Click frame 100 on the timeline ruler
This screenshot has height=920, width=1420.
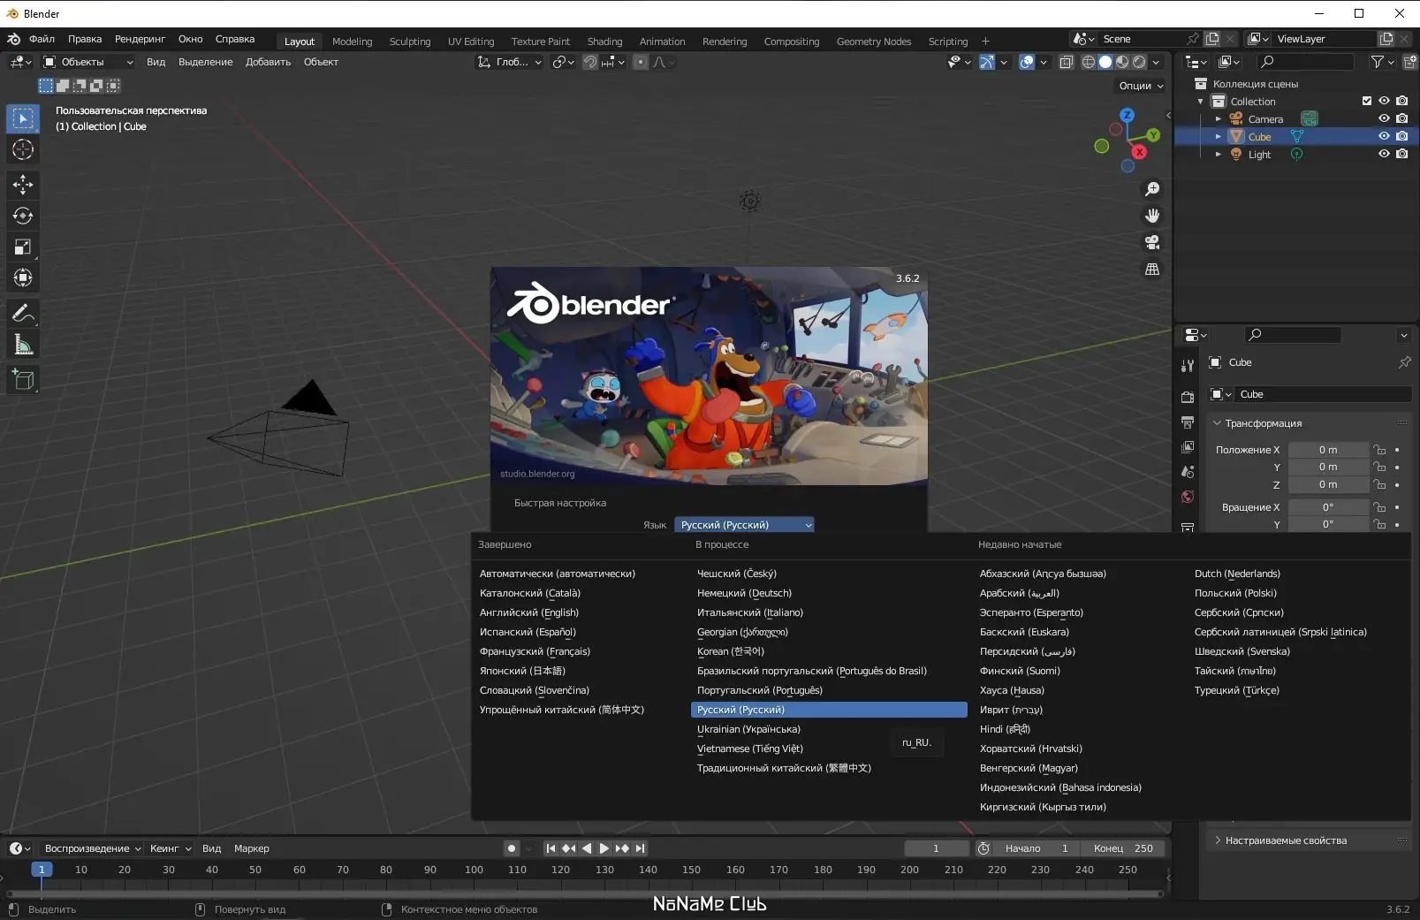tap(474, 870)
